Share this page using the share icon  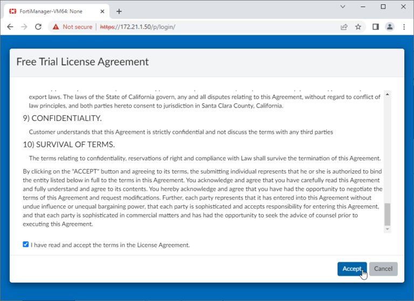coord(344,27)
